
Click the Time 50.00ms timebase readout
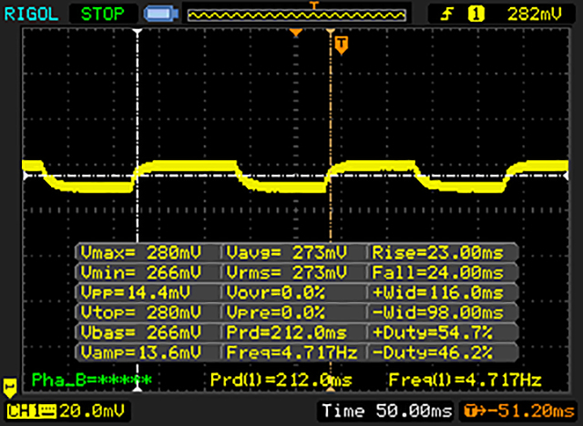click(x=387, y=411)
